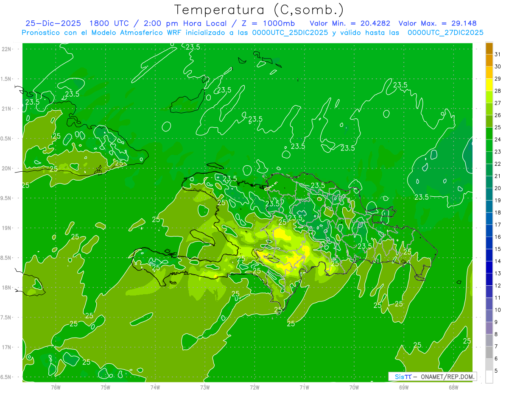Click the title 'Temperatura (C,somb.)'
509x393 pixels.
click(x=259, y=10)
